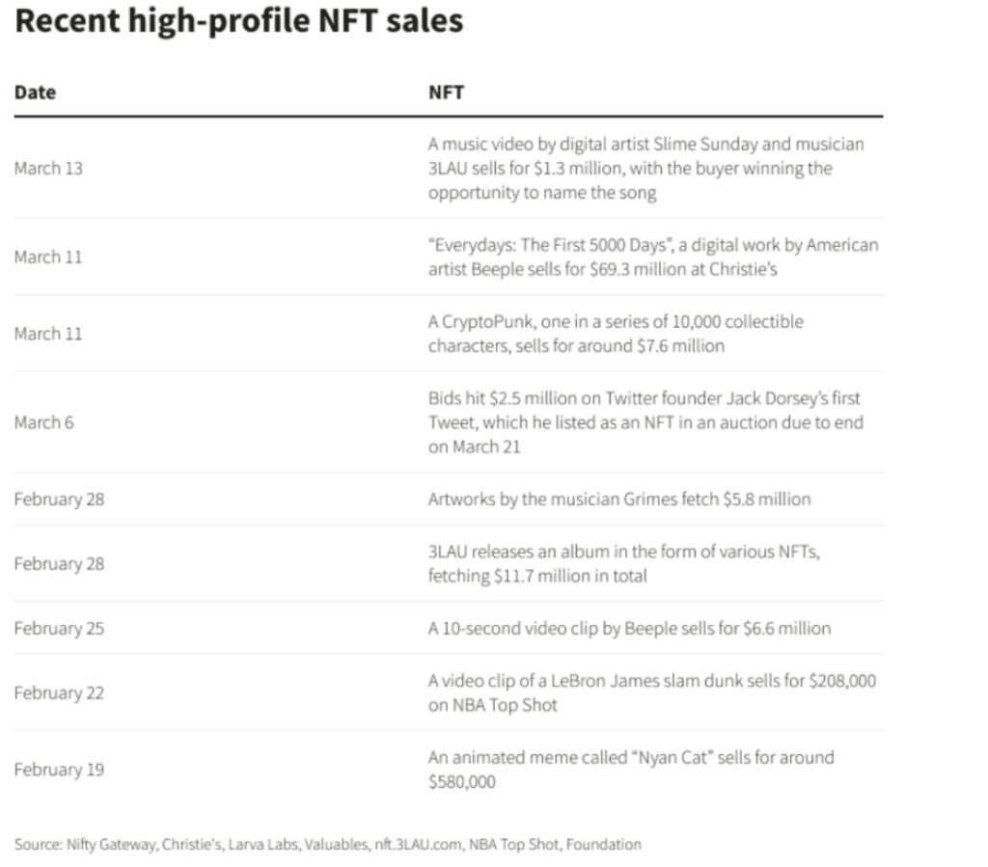Click the Slime Sunday music video description
The image size is (988, 867).
click(x=645, y=169)
